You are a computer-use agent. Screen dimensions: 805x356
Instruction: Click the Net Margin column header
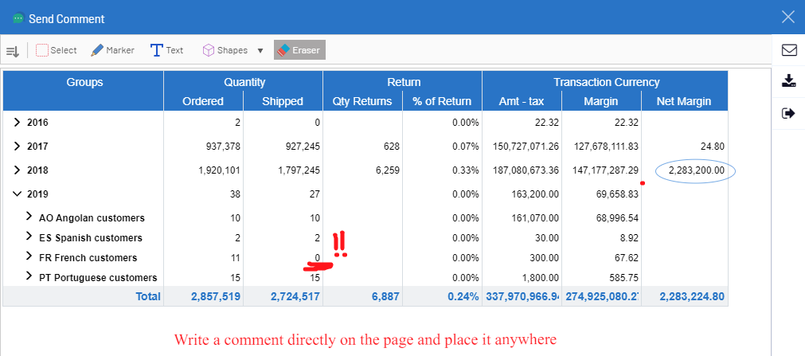tap(683, 101)
